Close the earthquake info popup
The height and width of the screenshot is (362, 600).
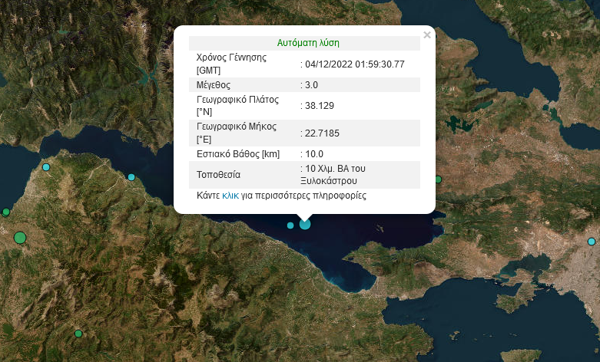pos(427,35)
